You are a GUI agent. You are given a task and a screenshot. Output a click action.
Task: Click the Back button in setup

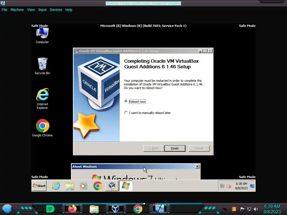point(154,148)
